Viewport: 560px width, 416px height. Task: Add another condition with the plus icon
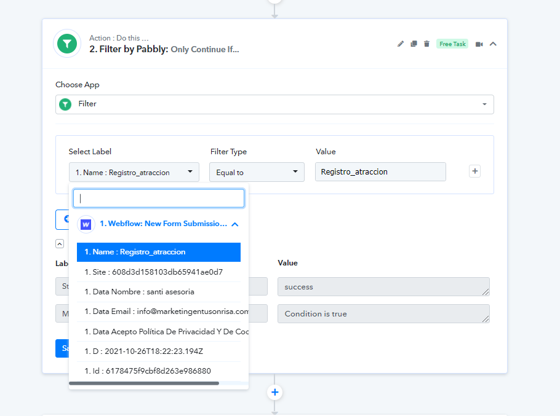pos(474,171)
